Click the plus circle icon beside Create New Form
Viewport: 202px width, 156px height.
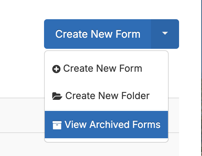(56, 69)
